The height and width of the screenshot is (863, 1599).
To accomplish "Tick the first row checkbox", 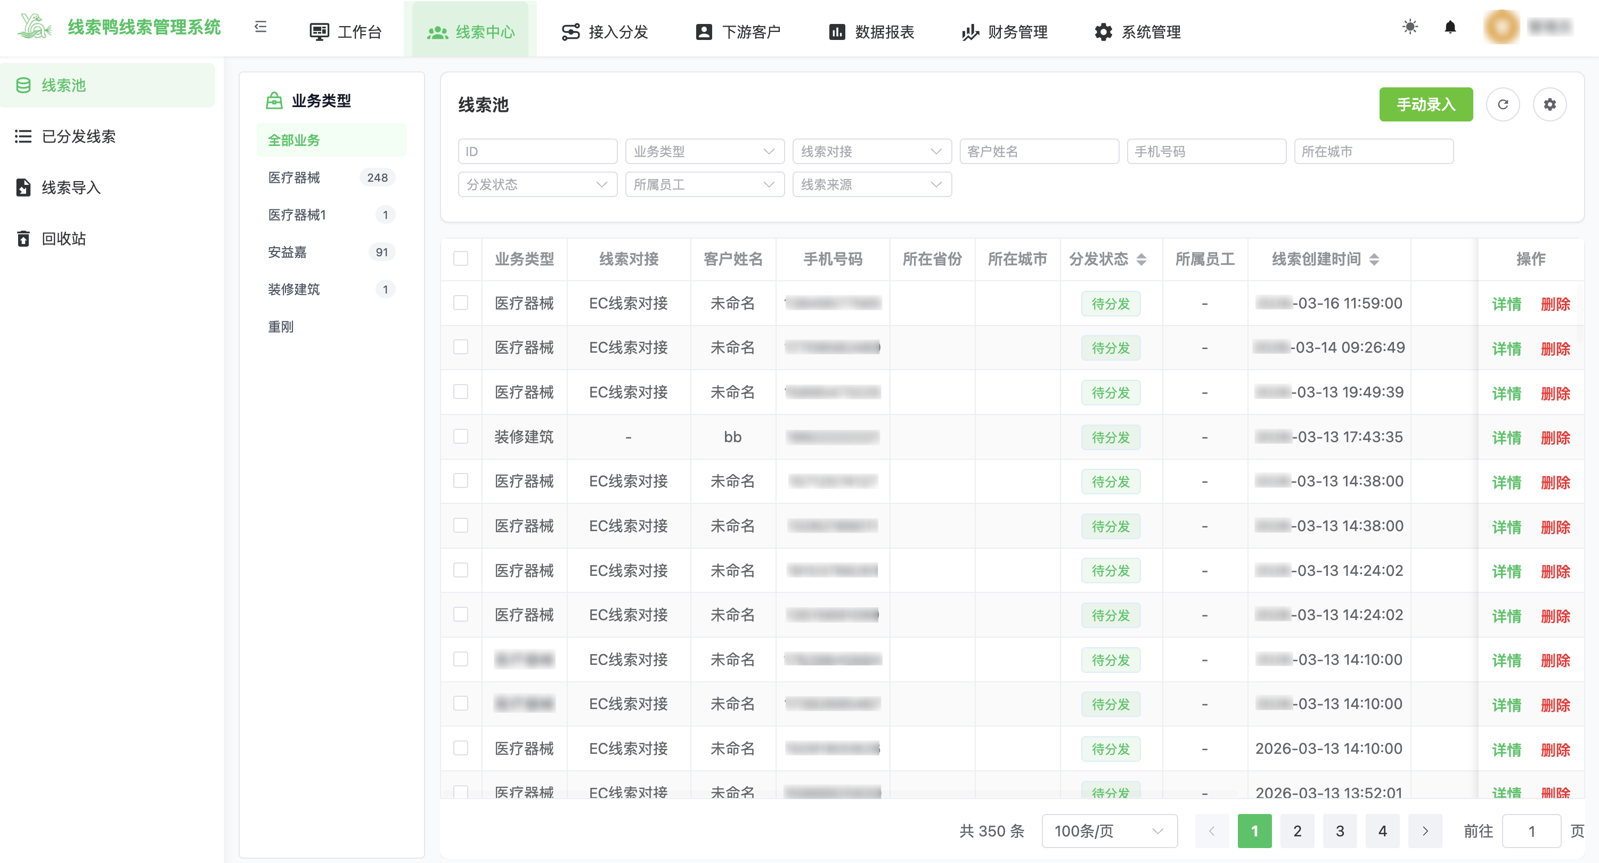I will tap(461, 303).
